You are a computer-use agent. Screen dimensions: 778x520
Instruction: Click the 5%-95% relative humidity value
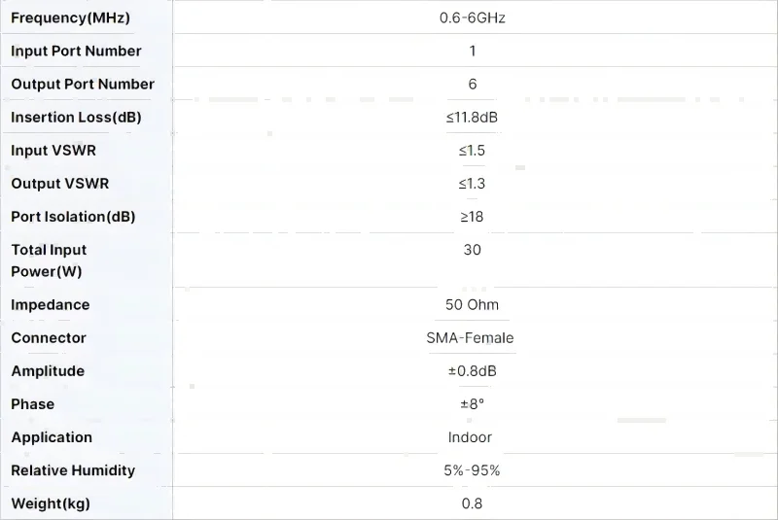473,469
